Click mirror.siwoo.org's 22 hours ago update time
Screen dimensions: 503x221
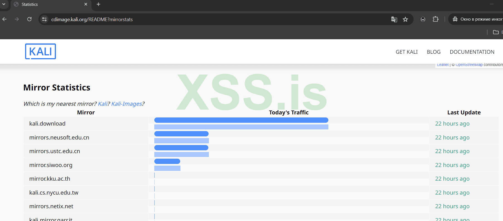(452, 165)
